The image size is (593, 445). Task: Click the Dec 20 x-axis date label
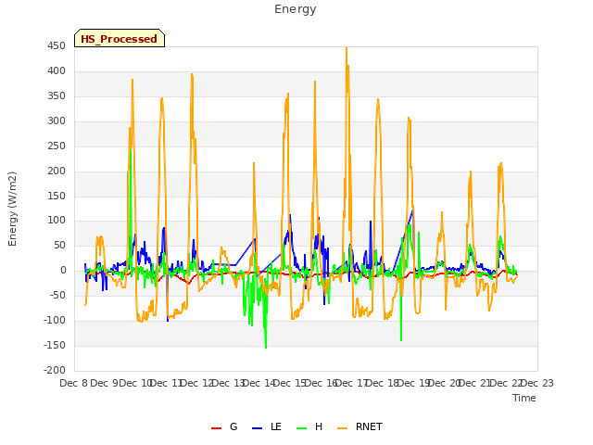pyautogui.click(x=445, y=383)
